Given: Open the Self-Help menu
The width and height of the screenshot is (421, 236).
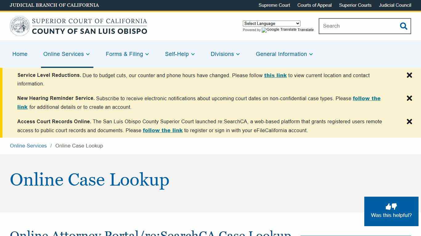Looking at the screenshot, I should coord(177,54).
